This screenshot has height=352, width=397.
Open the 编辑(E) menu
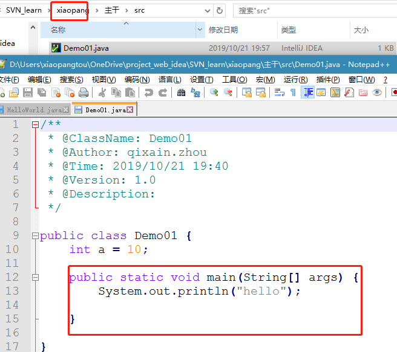(x=39, y=80)
